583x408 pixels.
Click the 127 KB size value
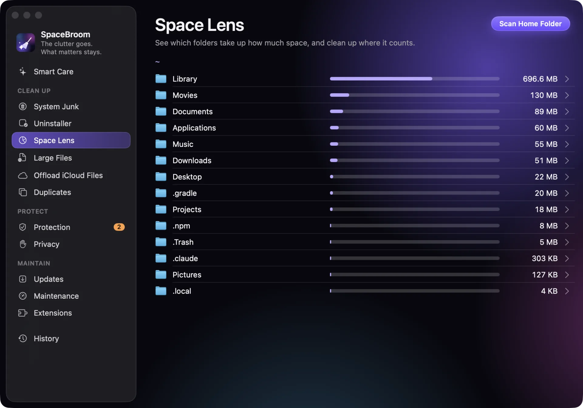(x=545, y=275)
